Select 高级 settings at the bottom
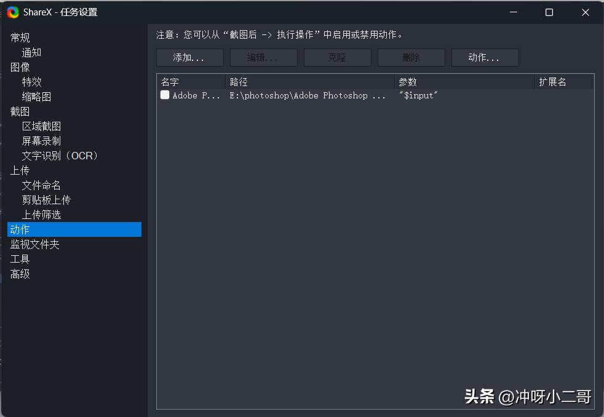The width and height of the screenshot is (604, 417). tap(20, 274)
